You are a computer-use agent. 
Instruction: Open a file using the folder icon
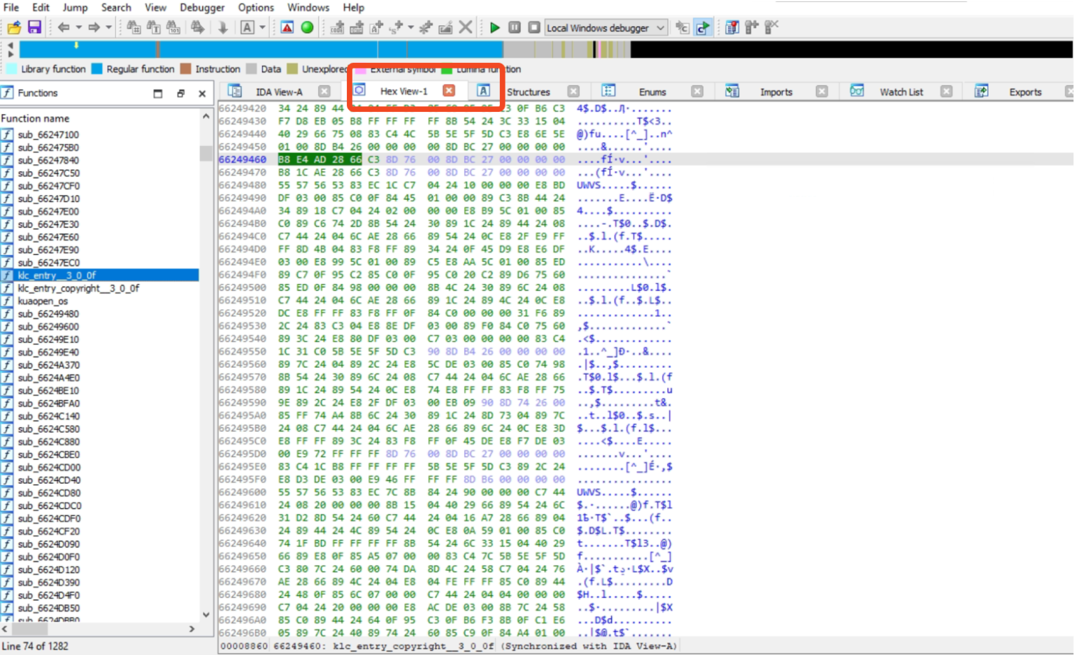13,27
